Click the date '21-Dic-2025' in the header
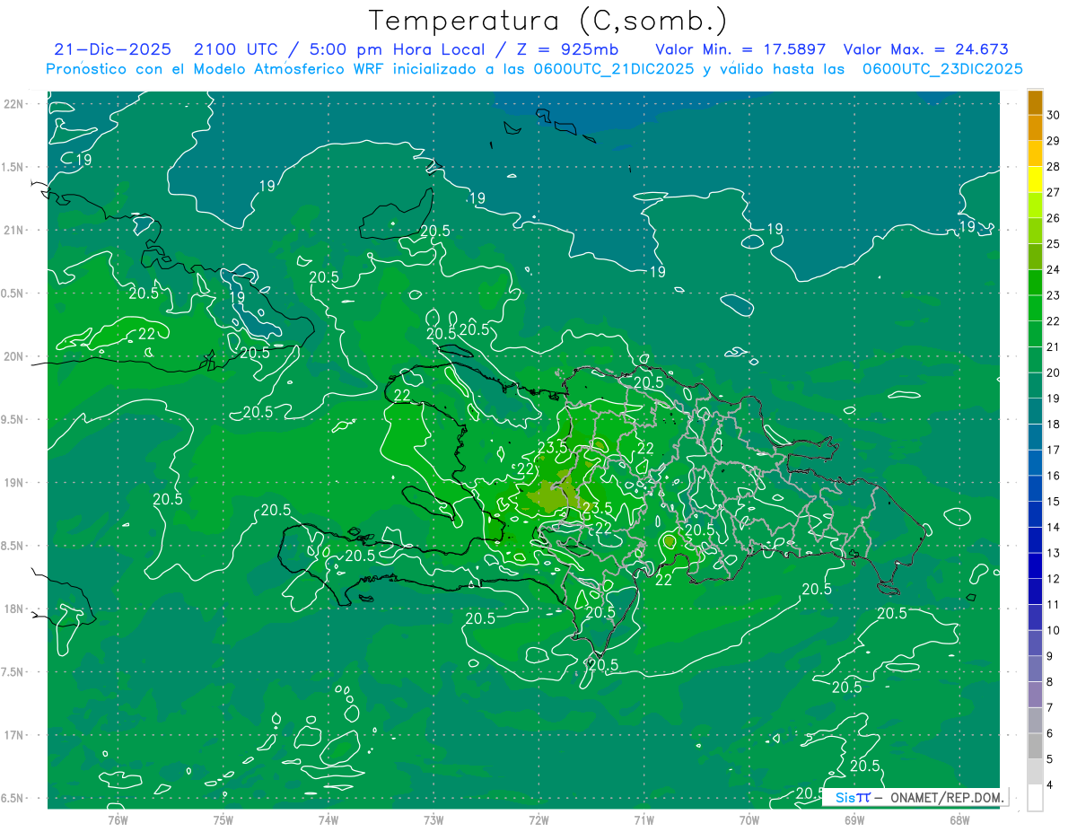1077x832 pixels. tap(112, 49)
